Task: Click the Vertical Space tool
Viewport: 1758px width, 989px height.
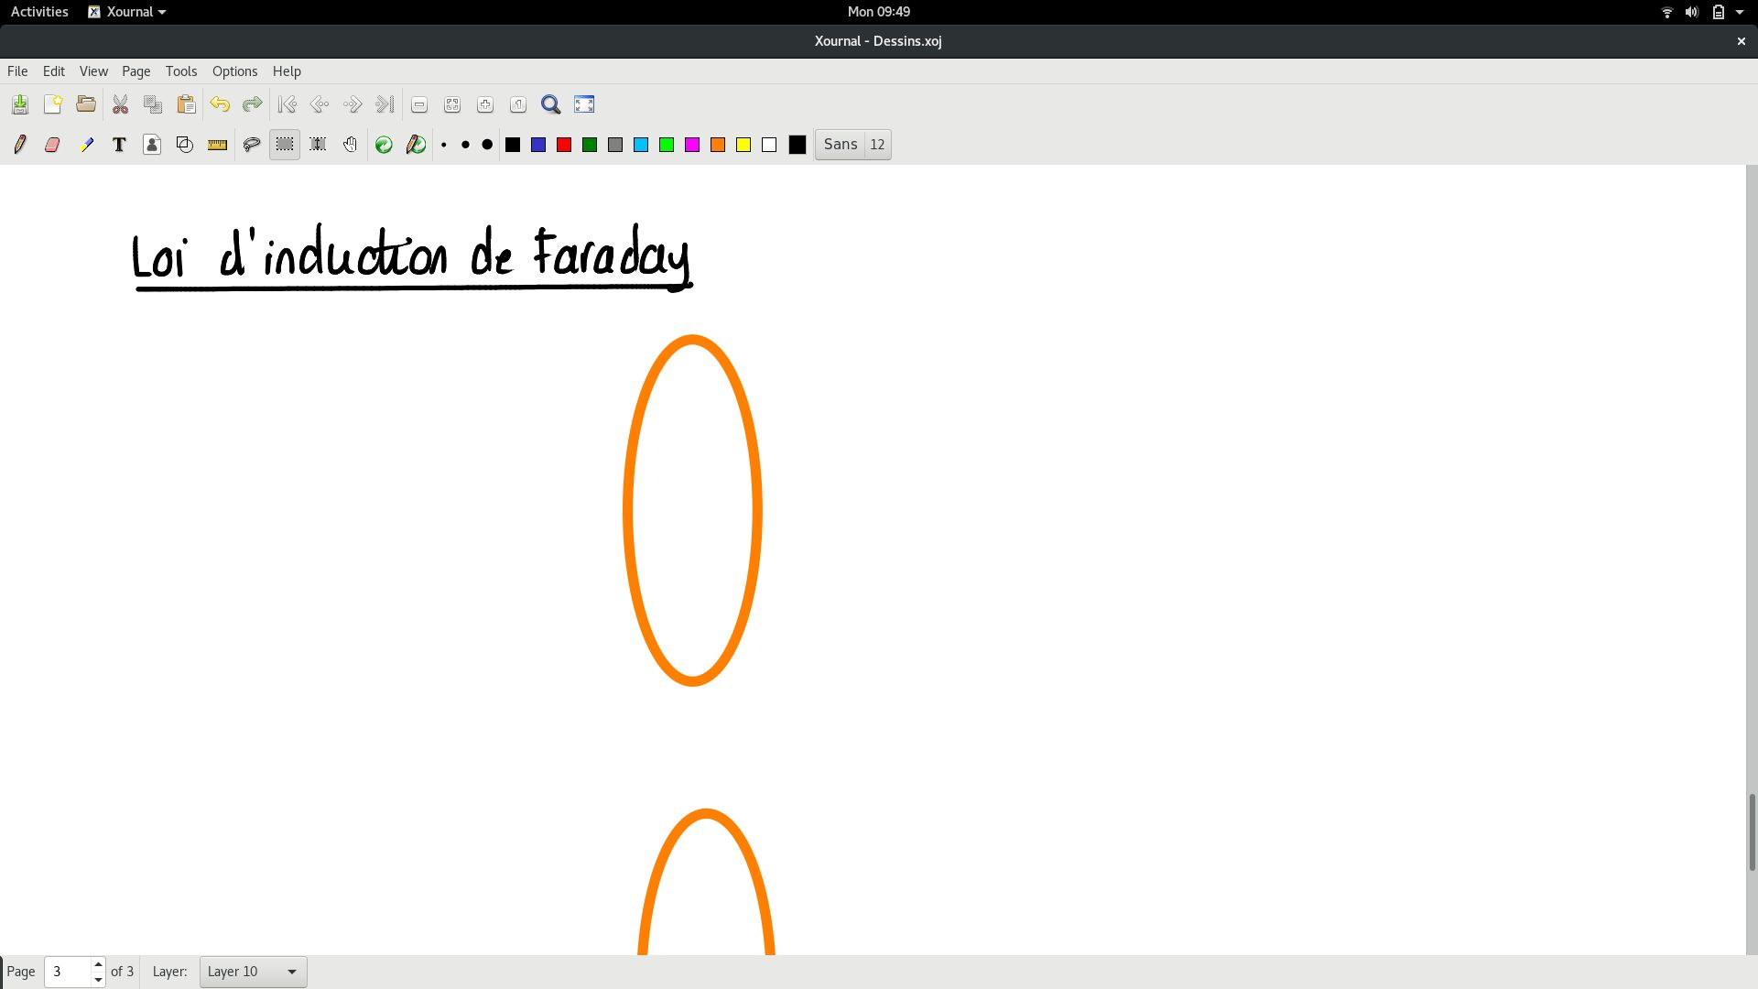Action: click(x=318, y=145)
